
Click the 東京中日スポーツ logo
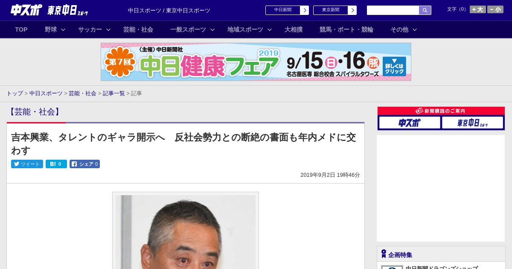pos(68,10)
